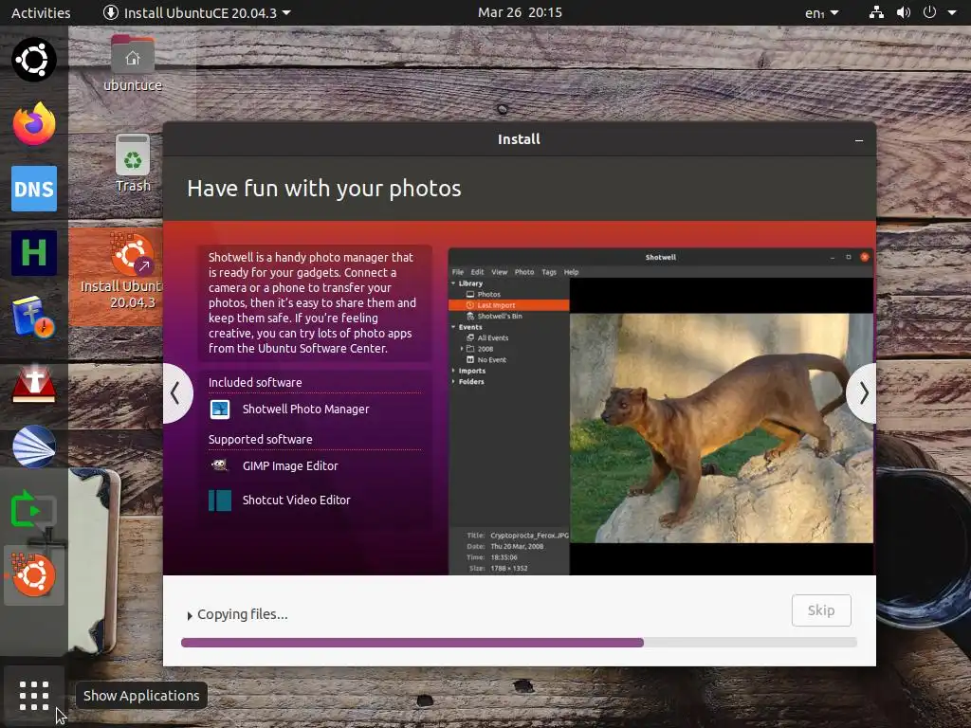Image resolution: width=971 pixels, height=728 pixels.
Task: Open the red book with cross dock icon
Action: tap(34, 383)
